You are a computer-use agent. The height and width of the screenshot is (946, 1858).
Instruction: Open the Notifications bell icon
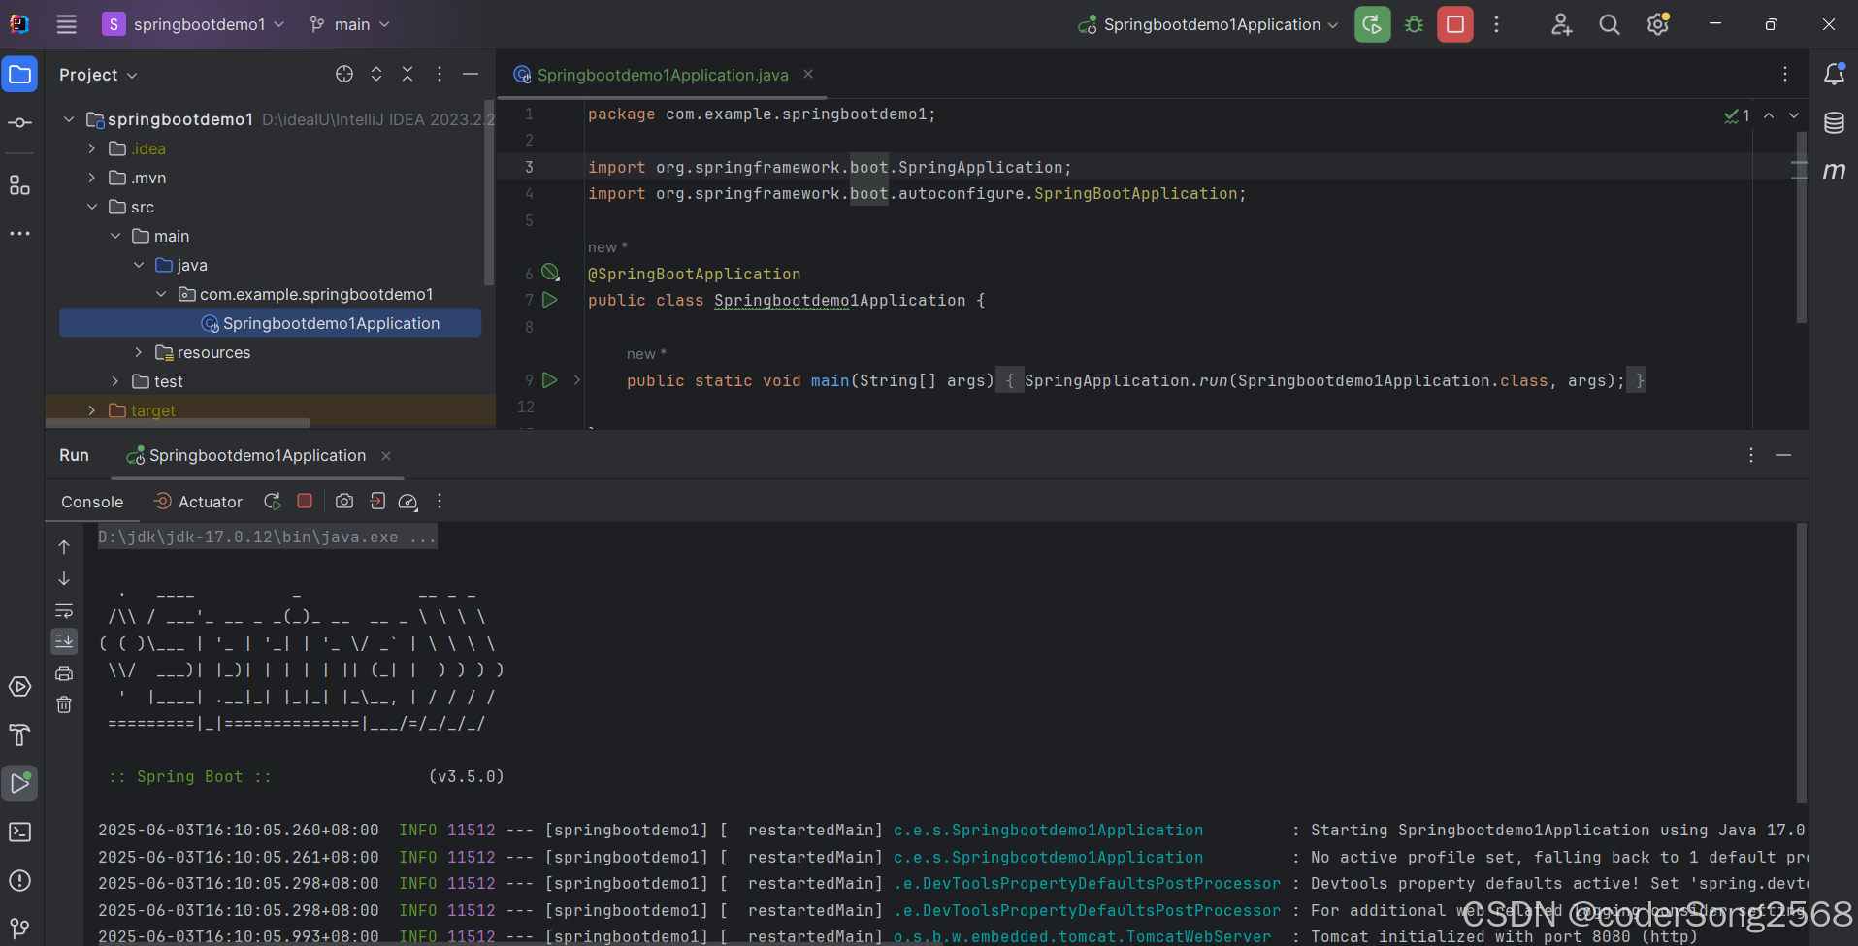tap(1834, 74)
